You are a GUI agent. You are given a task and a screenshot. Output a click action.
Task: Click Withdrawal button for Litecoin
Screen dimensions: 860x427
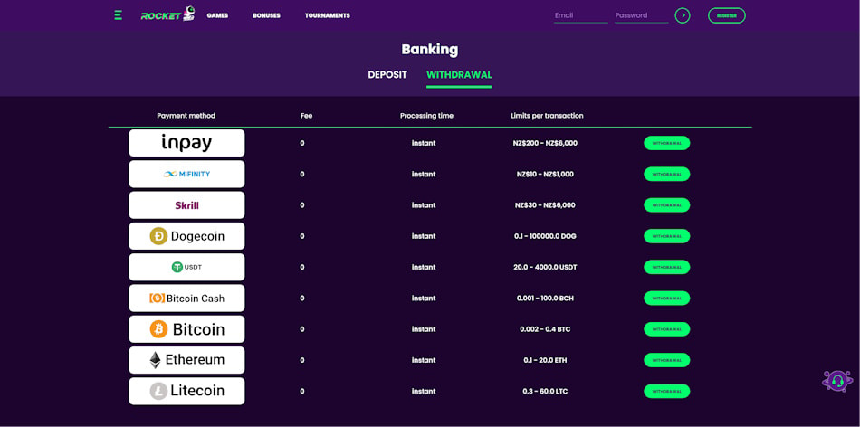pyautogui.click(x=667, y=391)
